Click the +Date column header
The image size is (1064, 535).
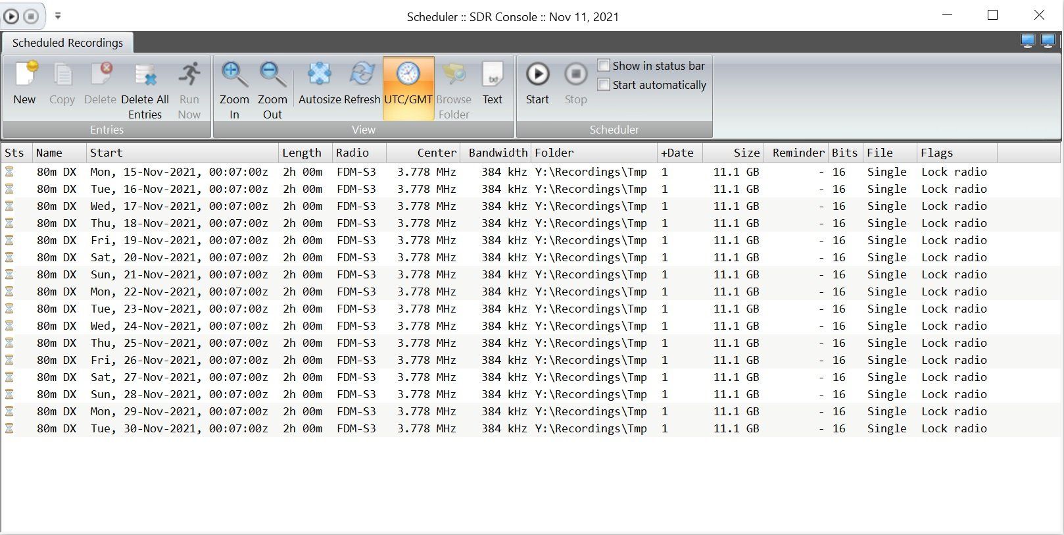tap(679, 153)
